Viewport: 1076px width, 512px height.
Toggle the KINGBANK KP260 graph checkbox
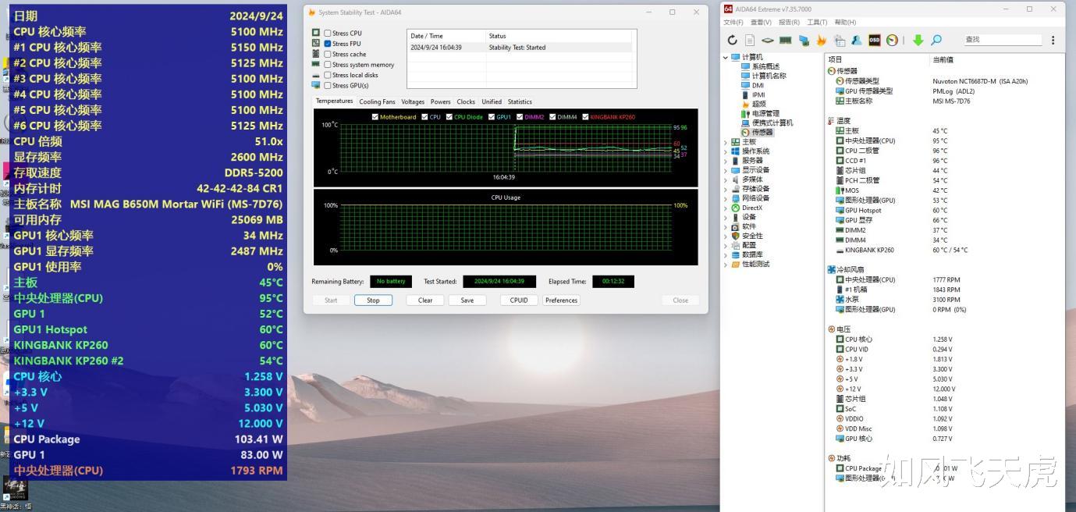tap(585, 117)
